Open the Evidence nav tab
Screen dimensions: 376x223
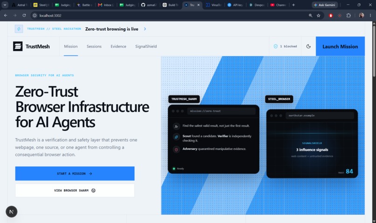click(118, 47)
